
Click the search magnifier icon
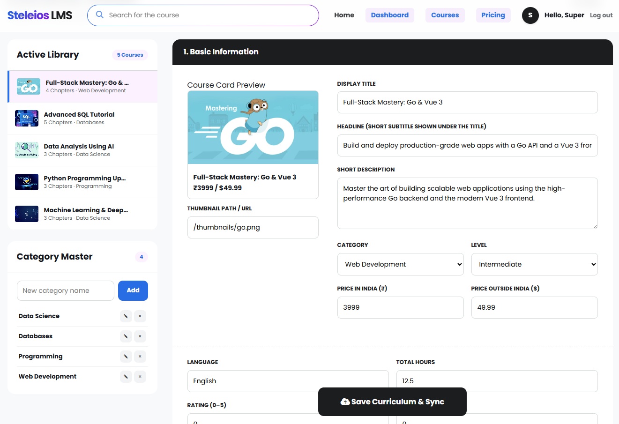[x=99, y=15]
